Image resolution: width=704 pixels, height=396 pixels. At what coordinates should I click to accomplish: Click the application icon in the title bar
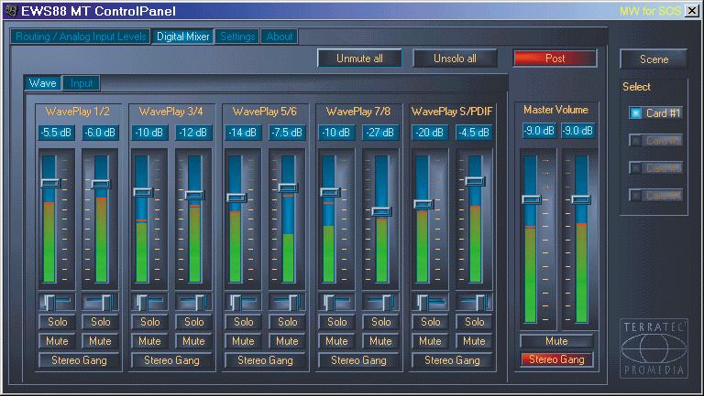9,11
